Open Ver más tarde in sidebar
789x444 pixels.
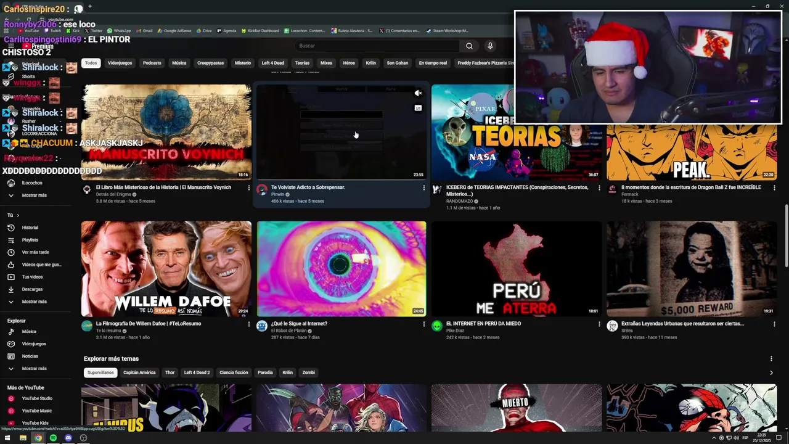tap(35, 252)
